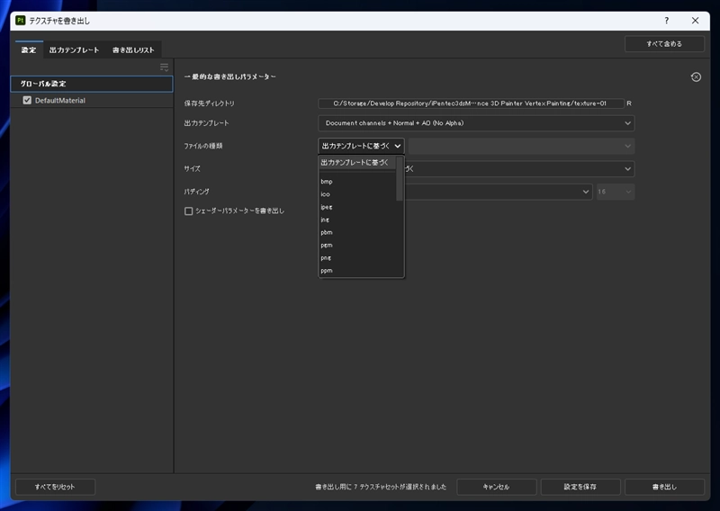Open the texture set list filter icon
Screen dimensions: 720x511
(164, 67)
